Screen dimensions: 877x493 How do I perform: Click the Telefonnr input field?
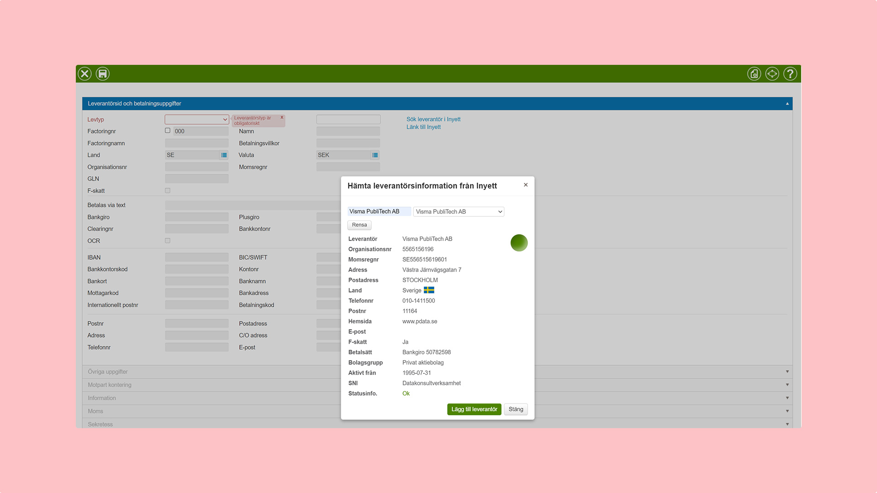click(x=197, y=347)
